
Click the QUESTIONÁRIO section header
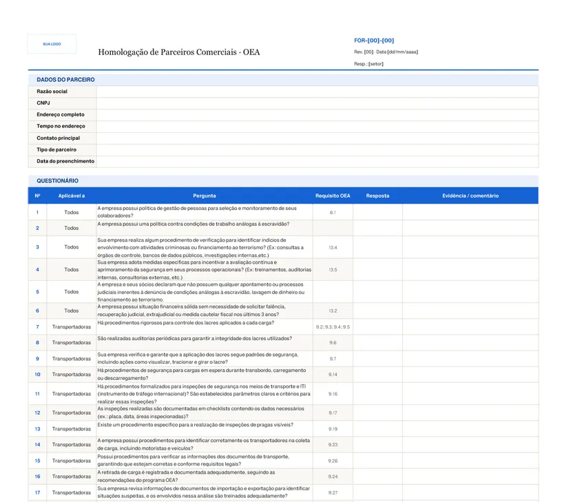[x=283, y=181]
